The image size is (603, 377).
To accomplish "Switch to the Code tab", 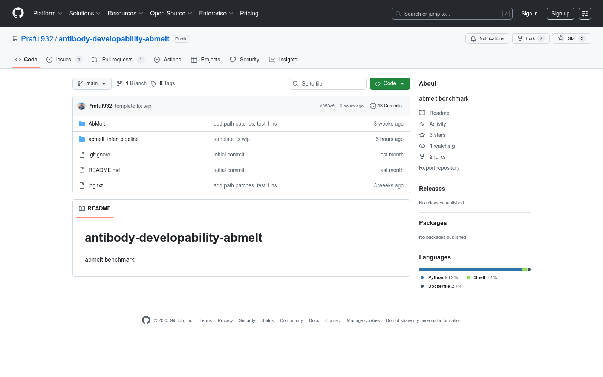I will point(26,60).
